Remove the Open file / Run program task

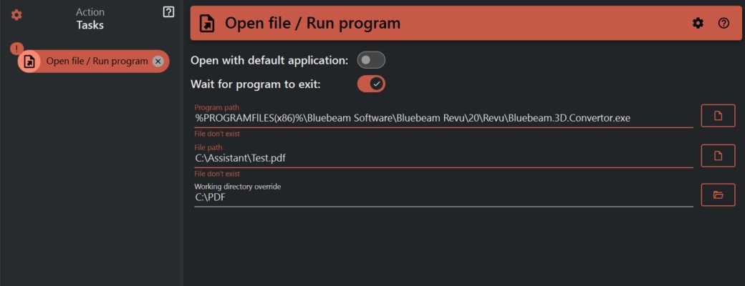click(x=158, y=61)
